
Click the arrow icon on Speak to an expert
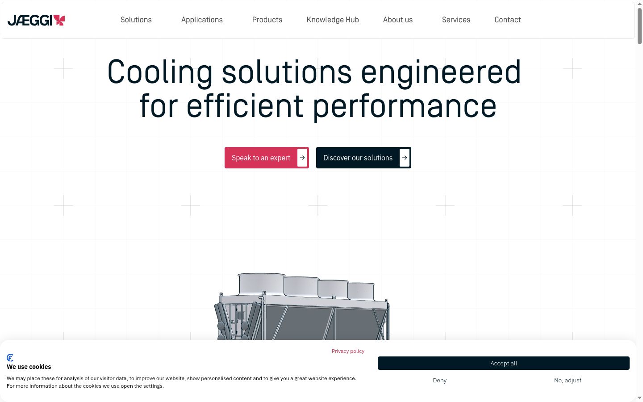[x=302, y=158]
